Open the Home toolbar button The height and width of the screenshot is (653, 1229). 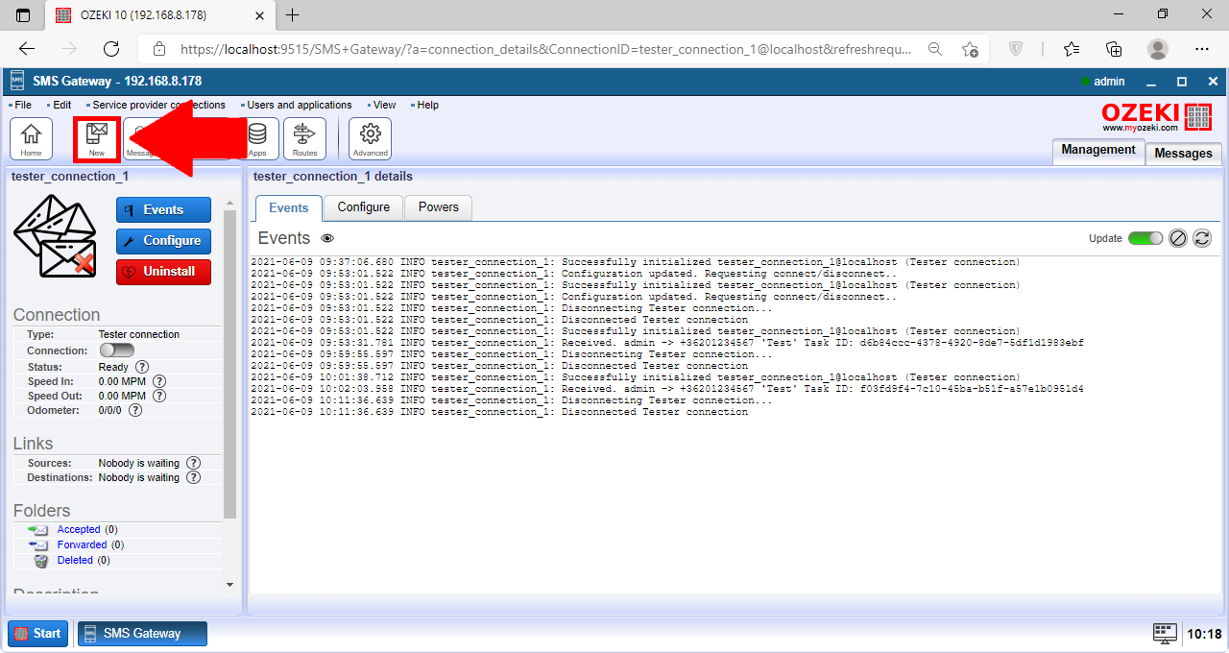[x=31, y=138]
